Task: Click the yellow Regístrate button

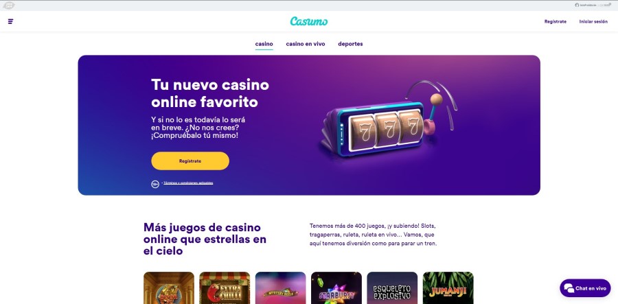Action: [190, 161]
